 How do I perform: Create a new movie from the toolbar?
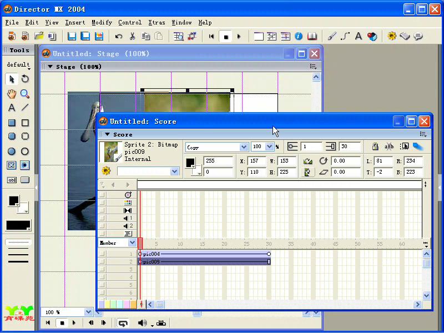point(12,36)
